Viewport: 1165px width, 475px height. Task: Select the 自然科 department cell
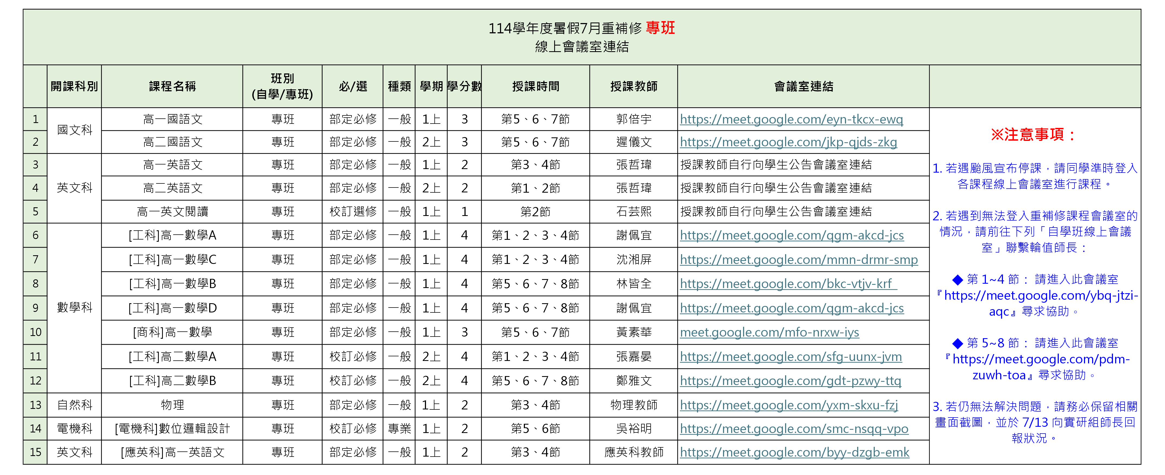pos(74,405)
